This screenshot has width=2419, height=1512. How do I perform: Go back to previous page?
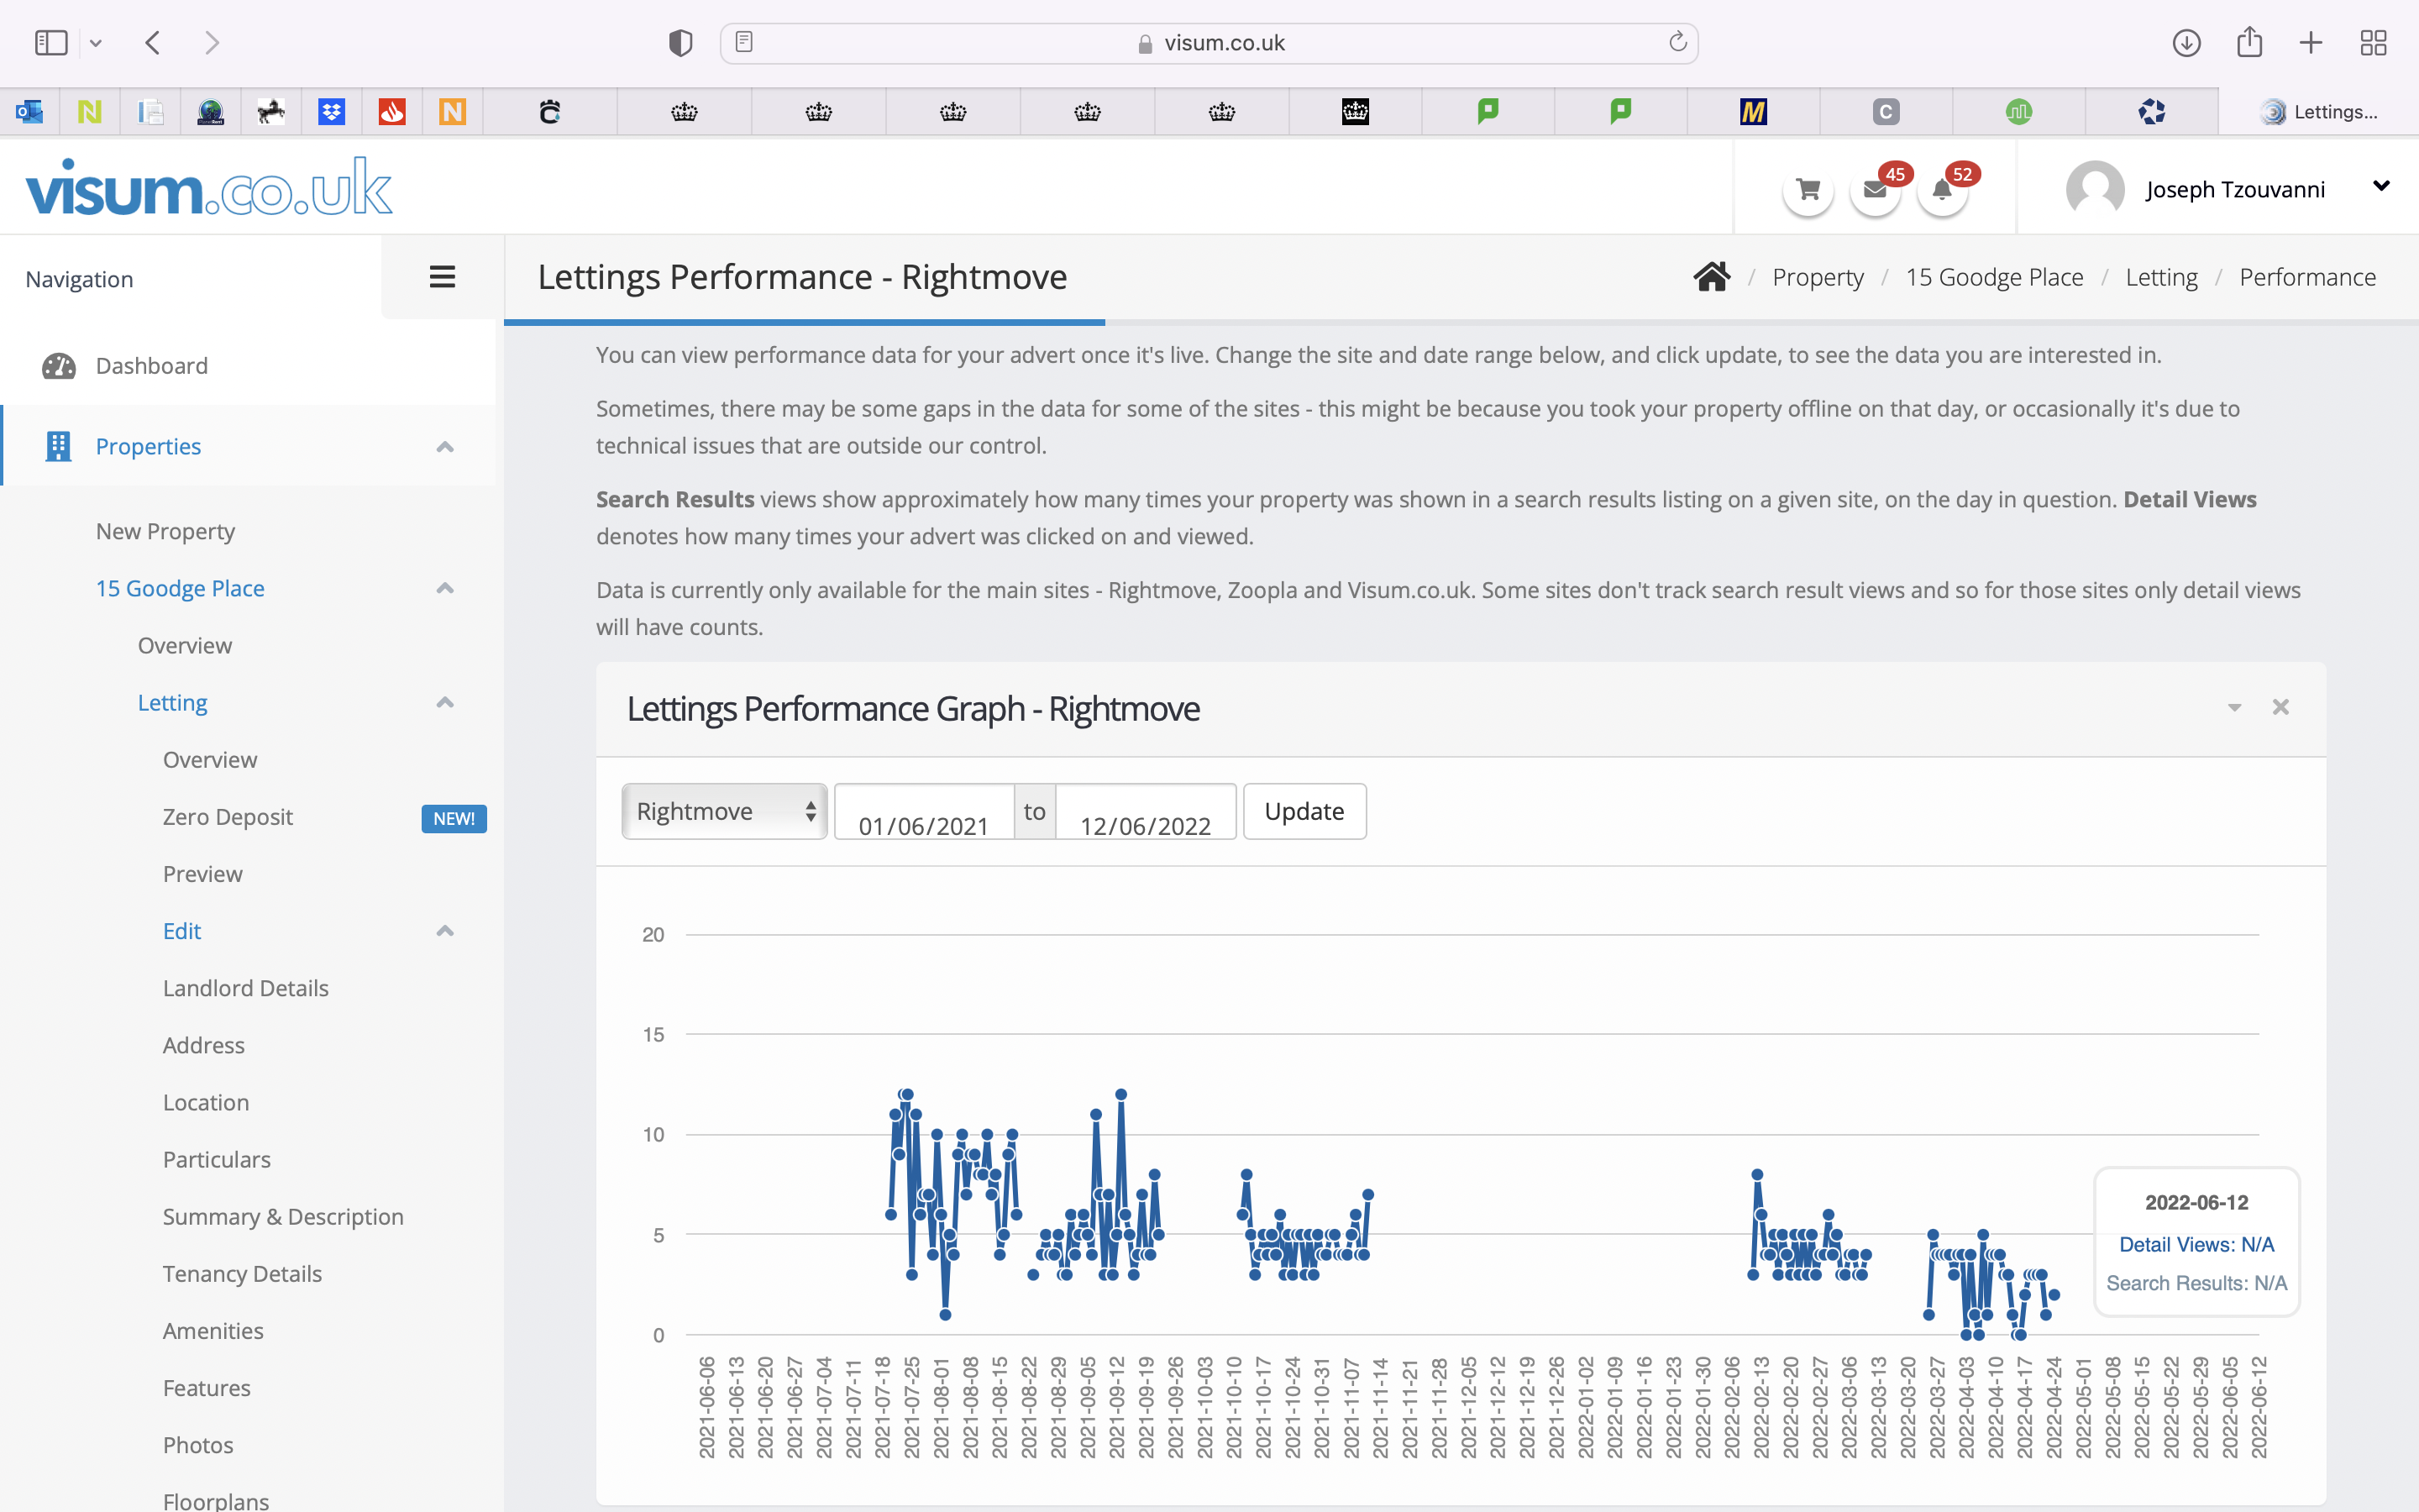(153, 43)
